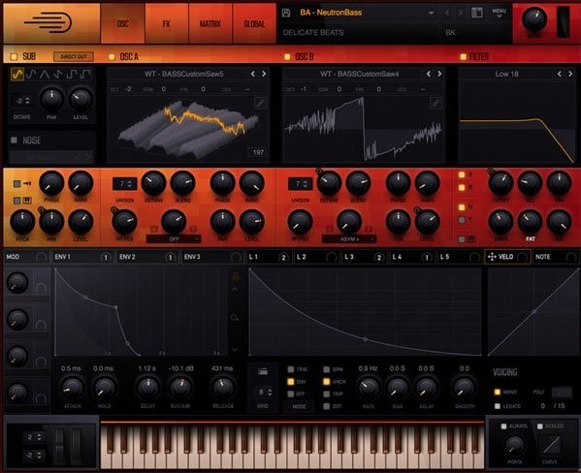Select previous OSC A wavetable arrow
581x473 pixels.
pyautogui.click(x=253, y=74)
